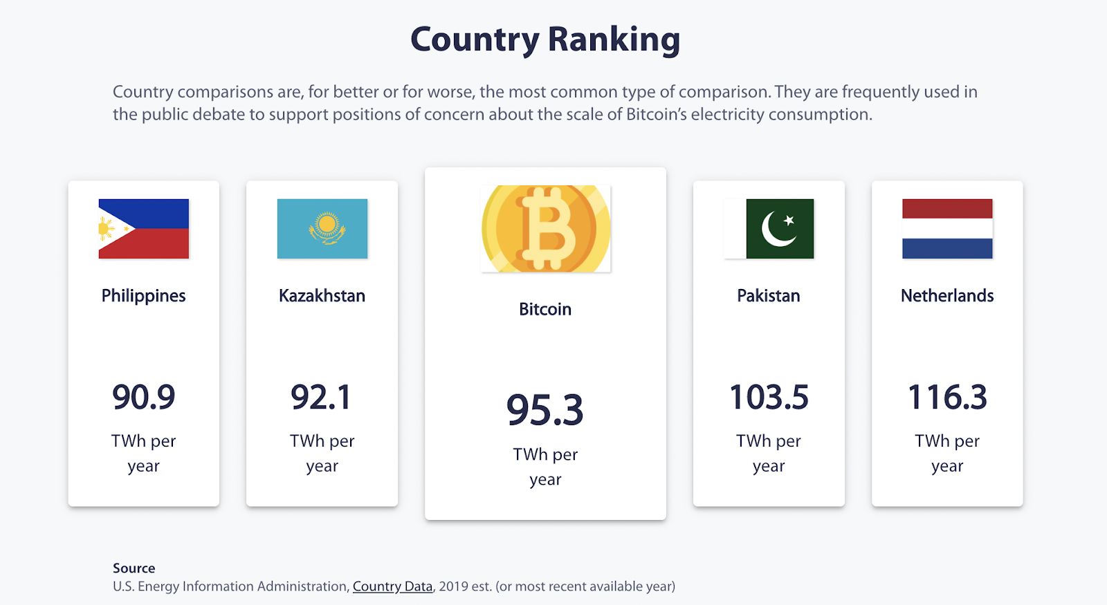Click the Pakistan flag icon

(x=769, y=229)
